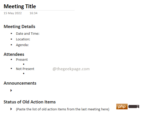
Task: Click the orange php logo badge
Action: [x=122, y=107]
